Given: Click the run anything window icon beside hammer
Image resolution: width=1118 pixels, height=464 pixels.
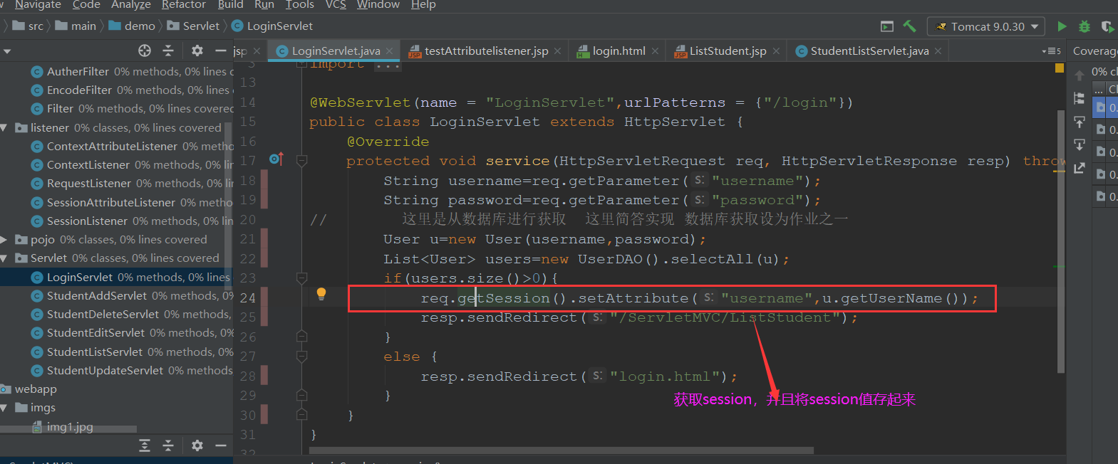Looking at the screenshot, I should pyautogui.click(x=887, y=26).
